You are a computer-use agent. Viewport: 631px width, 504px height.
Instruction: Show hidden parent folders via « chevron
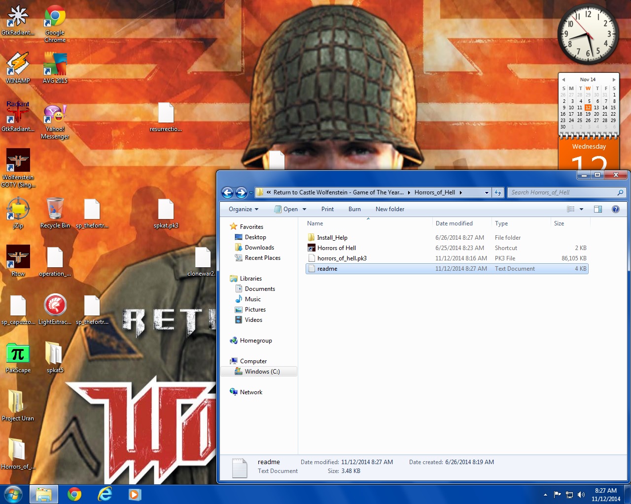tap(269, 192)
